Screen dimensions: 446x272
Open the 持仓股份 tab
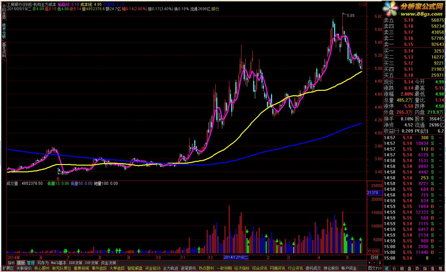[331, 268]
